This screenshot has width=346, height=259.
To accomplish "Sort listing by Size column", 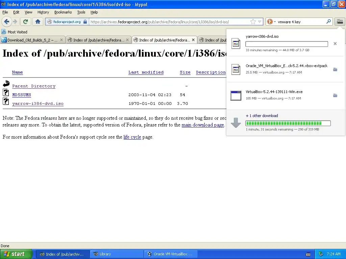I will 185,72.
